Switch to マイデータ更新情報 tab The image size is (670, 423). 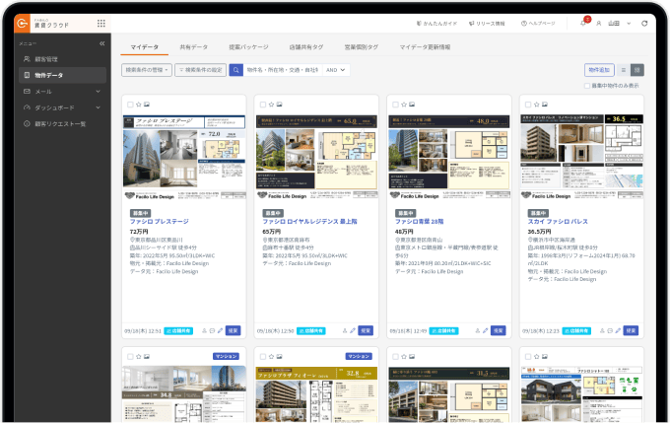pos(425,47)
